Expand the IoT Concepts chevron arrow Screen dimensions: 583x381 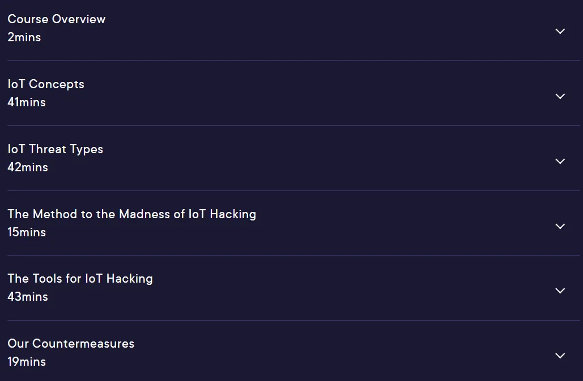click(x=560, y=96)
